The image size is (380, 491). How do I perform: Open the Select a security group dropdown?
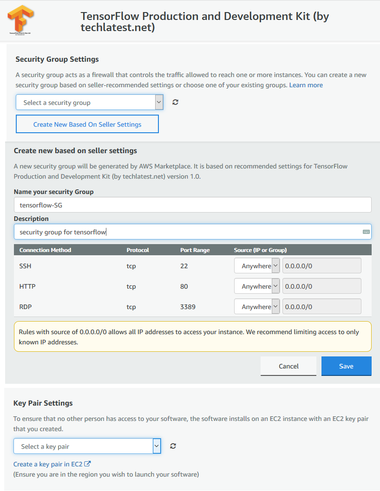[90, 103]
